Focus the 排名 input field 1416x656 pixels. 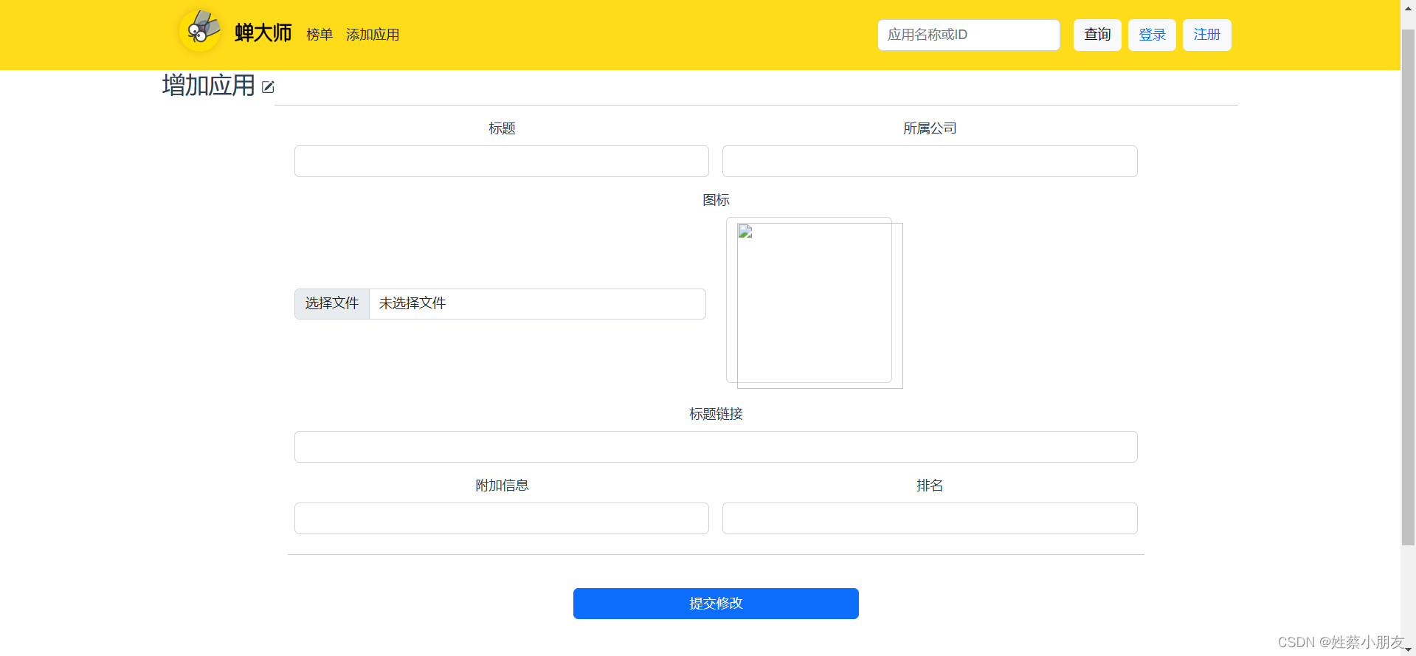coord(930,518)
